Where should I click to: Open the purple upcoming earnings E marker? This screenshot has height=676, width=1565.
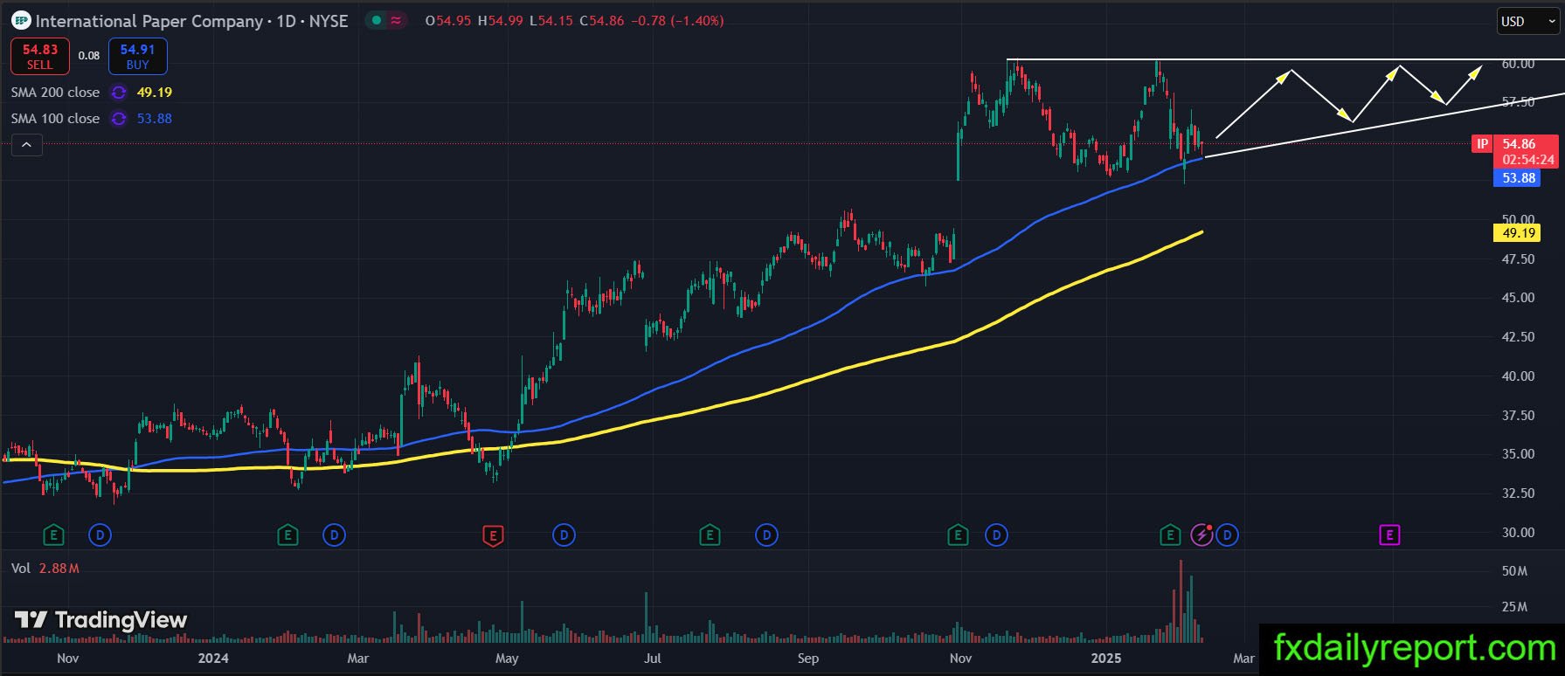coord(1389,535)
